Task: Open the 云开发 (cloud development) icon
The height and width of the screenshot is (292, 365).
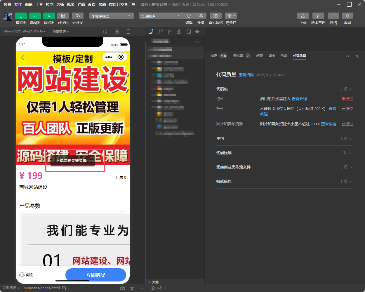Action: (x=78, y=16)
